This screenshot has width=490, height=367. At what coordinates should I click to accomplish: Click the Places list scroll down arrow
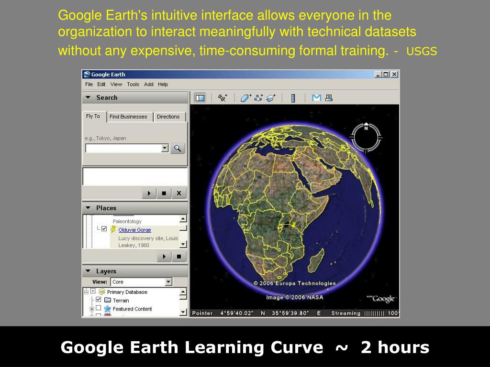tap(183, 244)
